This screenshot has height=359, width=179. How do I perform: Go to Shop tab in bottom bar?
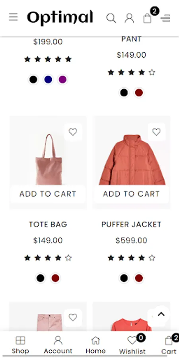coord(20,345)
